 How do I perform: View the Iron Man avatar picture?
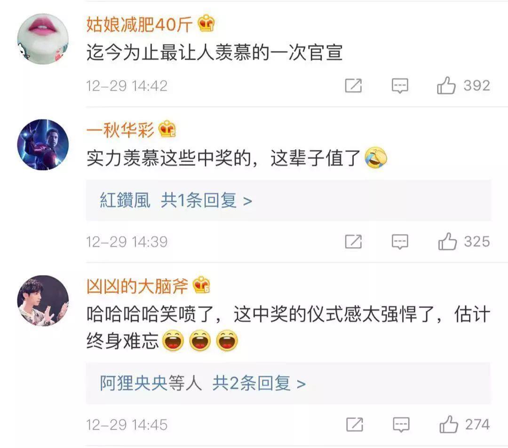point(43,145)
